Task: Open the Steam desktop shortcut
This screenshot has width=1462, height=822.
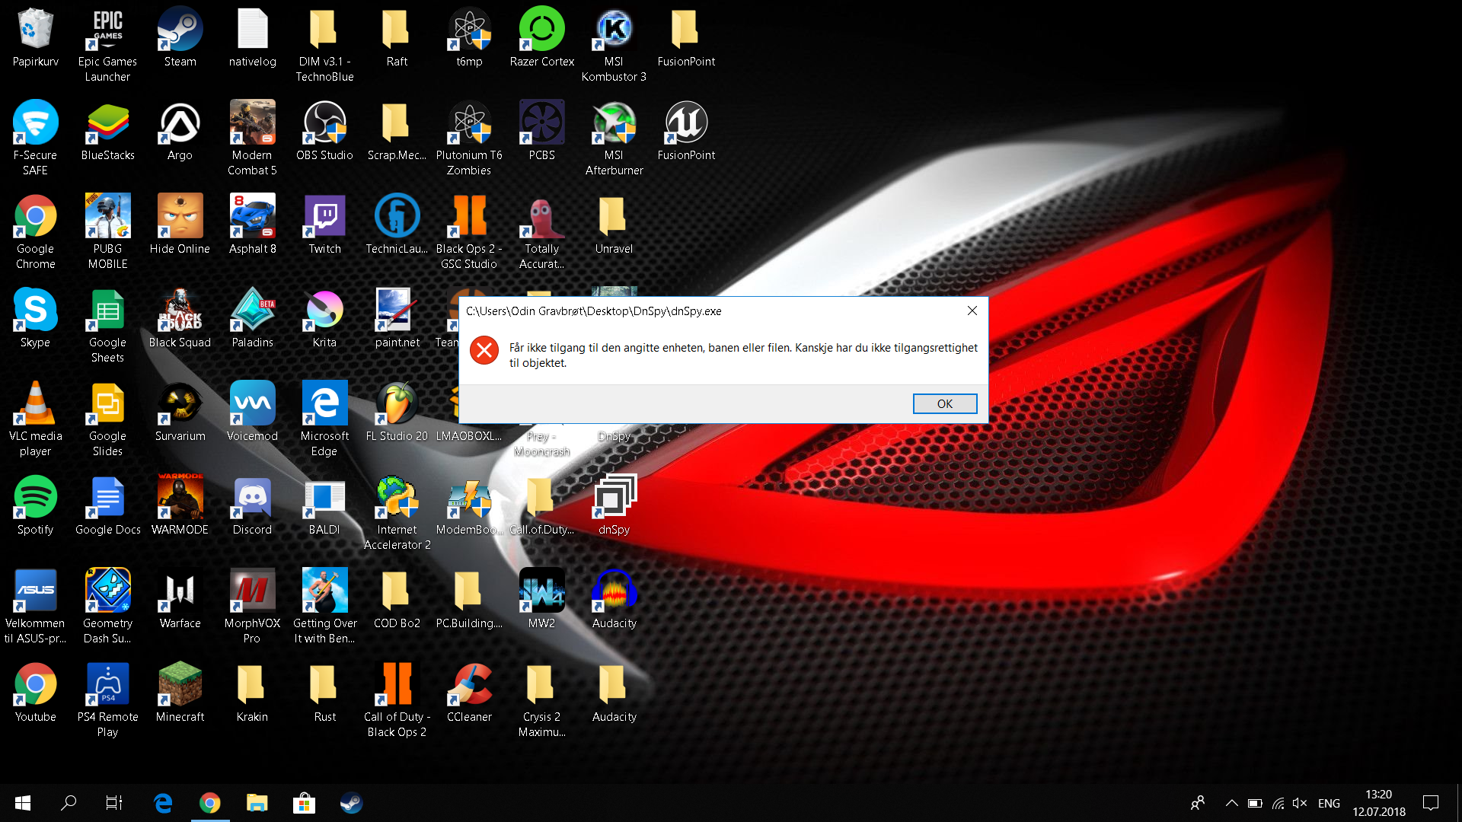Action: 180,38
